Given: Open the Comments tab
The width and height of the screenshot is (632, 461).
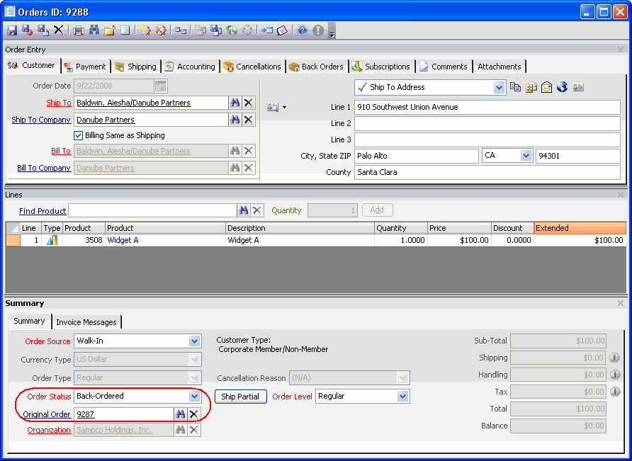Looking at the screenshot, I should [x=444, y=67].
